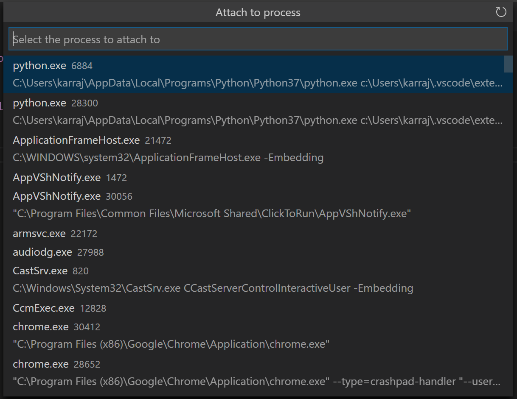Click the highlighted python.exe entry
This screenshot has width=517, height=399.
point(39,65)
